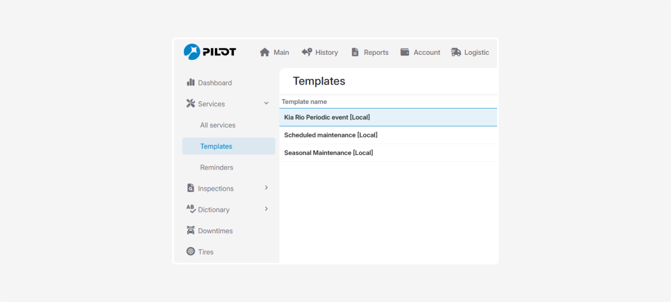
Task: Expand the Dictionary submenu arrow
Action: 266,209
